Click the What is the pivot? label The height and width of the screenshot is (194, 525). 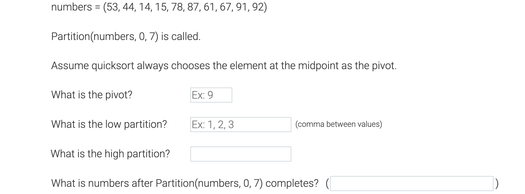[92, 95]
